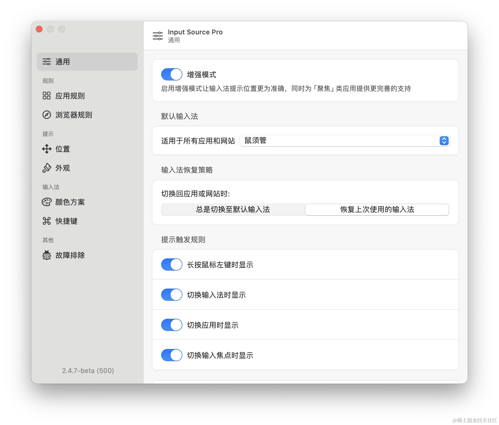Click the 位置 move-arrows icon
Image resolution: width=499 pixels, height=425 pixels.
(47, 149)
